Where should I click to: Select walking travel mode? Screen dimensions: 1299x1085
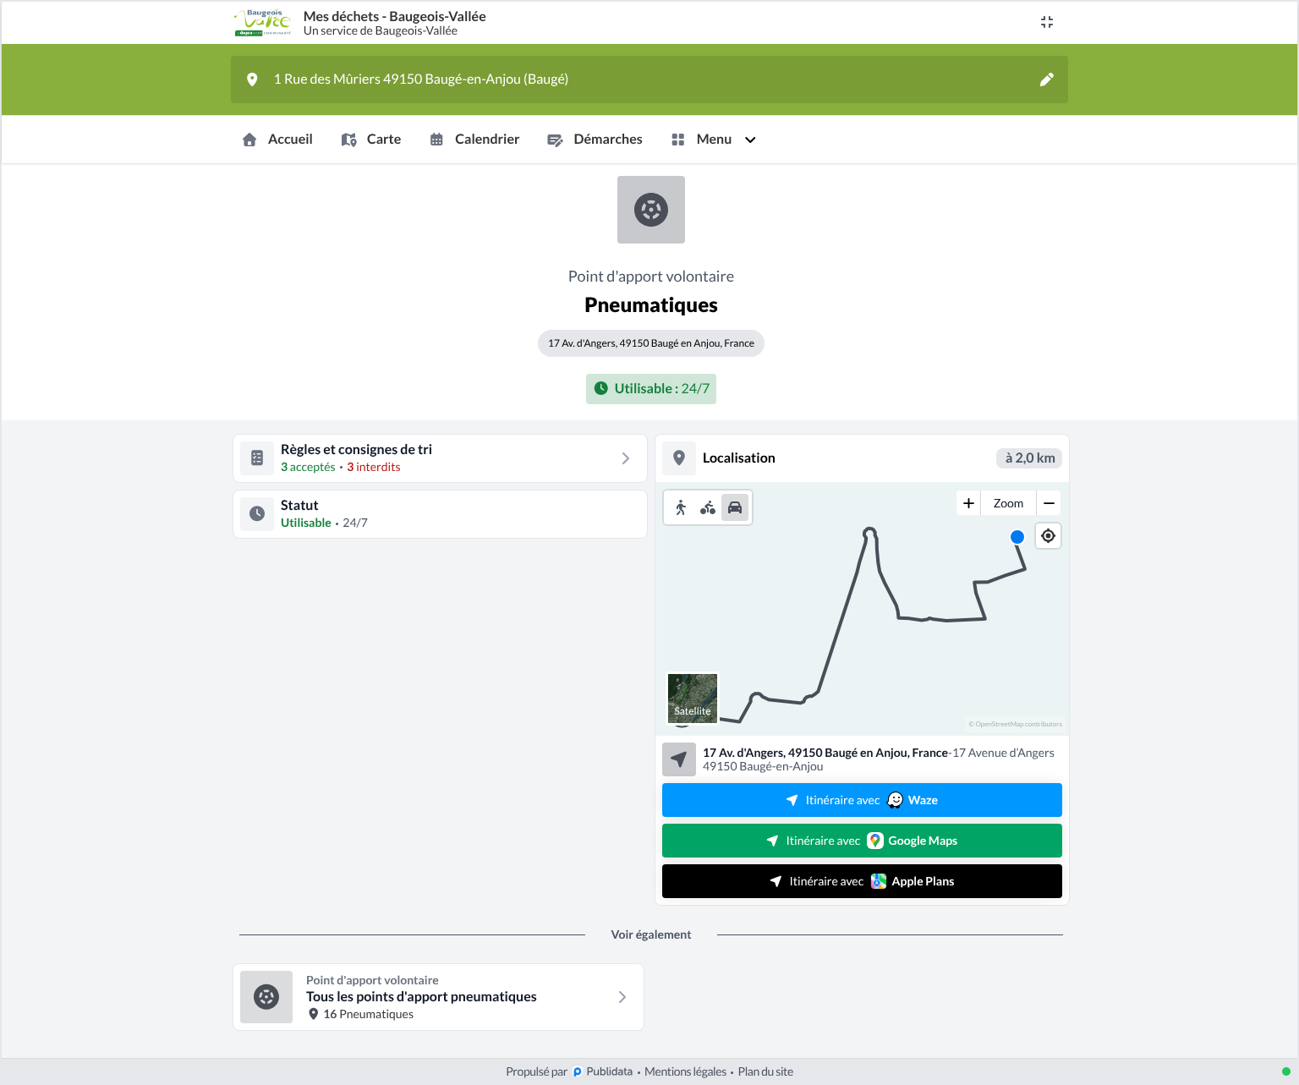(681, 507)
